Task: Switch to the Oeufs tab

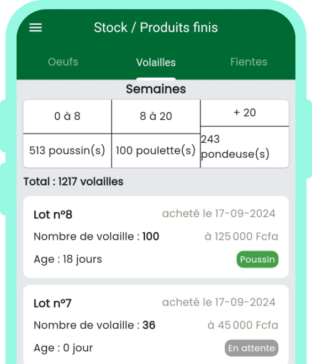Action: click(x=63, y=62)
